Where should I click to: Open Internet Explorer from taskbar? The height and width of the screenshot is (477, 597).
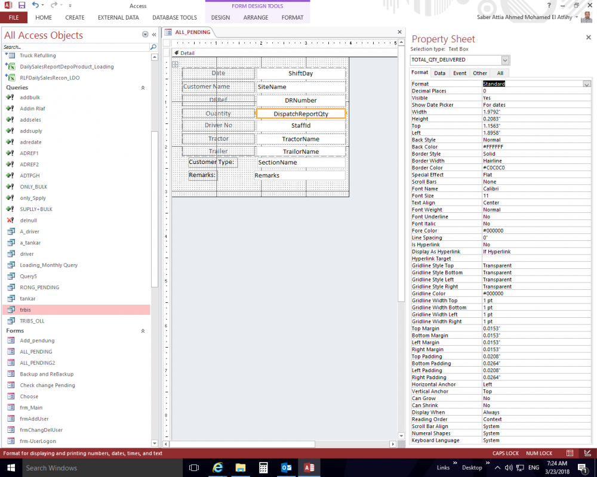click(x=217, y=468)
